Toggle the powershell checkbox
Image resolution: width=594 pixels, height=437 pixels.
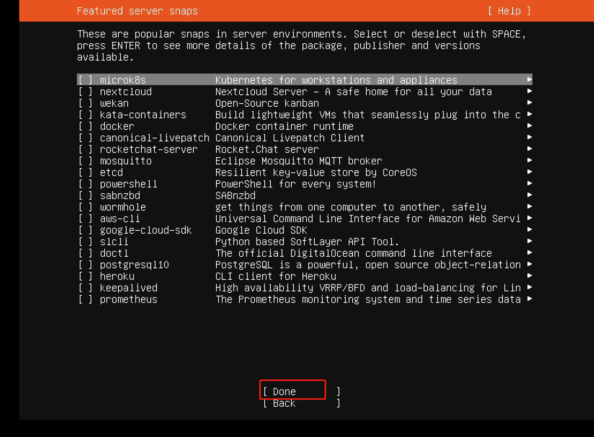(86, 184)
